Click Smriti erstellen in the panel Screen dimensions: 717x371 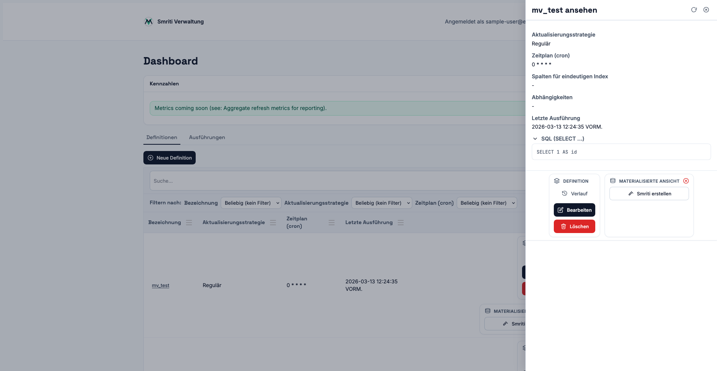tap(649, 194)
